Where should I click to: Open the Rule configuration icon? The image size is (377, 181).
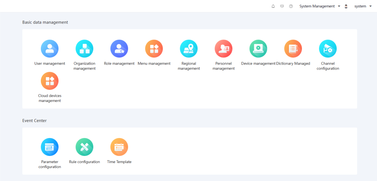85,147
